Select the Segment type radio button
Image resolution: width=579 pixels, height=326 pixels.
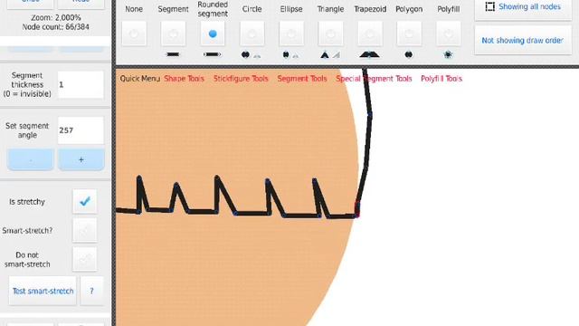point(173,34)
